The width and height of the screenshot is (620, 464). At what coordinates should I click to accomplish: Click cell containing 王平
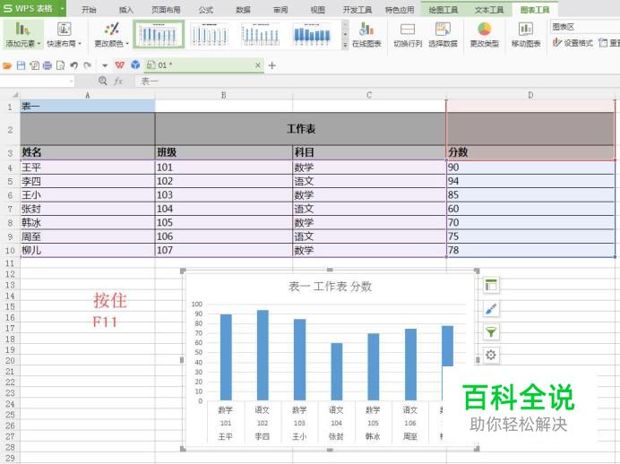pos(88,168)
